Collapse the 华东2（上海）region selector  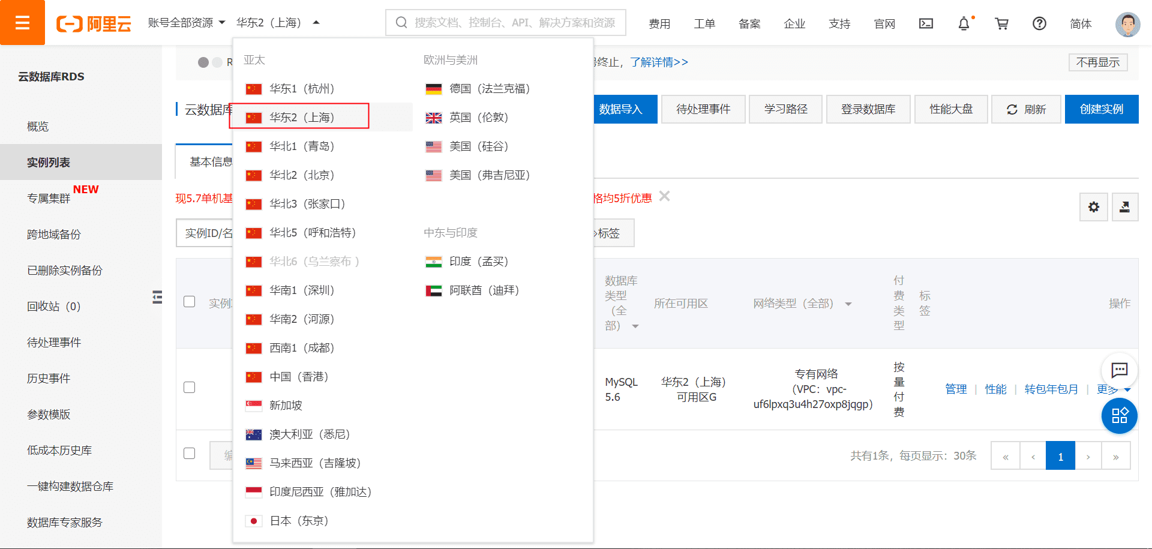pos(278,23)
